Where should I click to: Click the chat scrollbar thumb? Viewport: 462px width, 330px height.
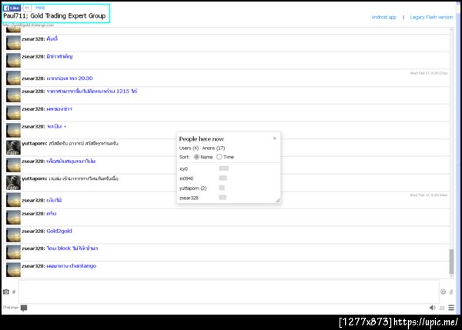click(451, 262)
